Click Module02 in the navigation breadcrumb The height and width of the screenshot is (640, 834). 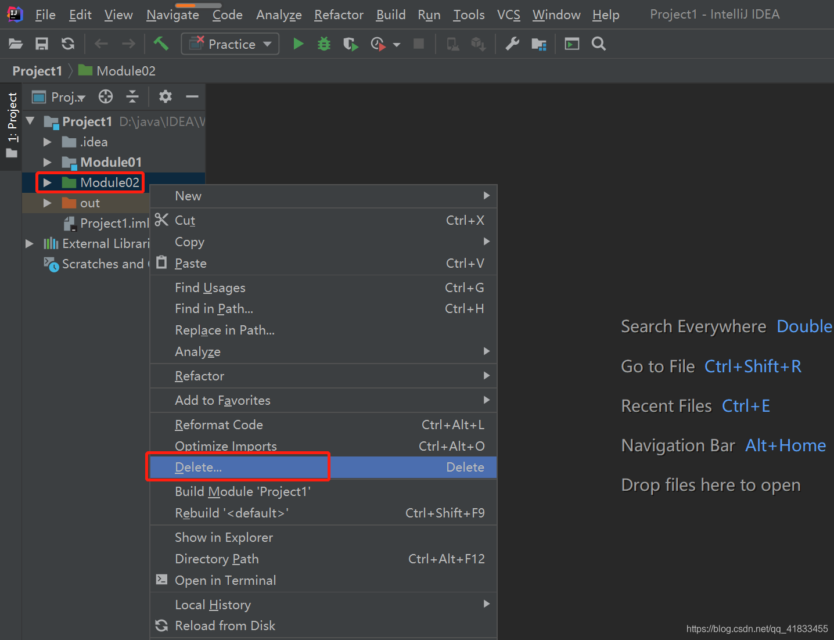(x=117, y=71)
